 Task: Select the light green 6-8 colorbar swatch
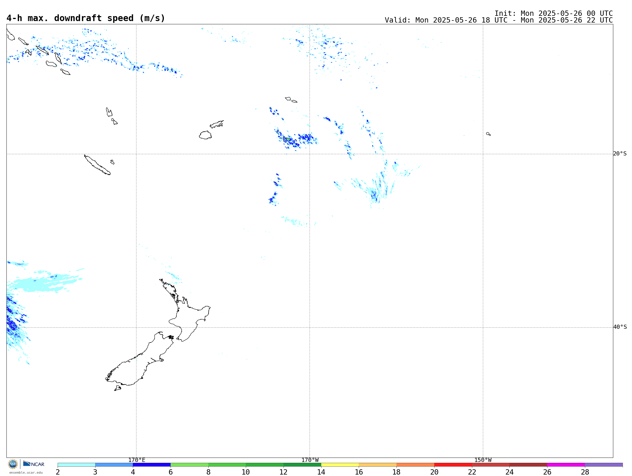coord(189,465)
